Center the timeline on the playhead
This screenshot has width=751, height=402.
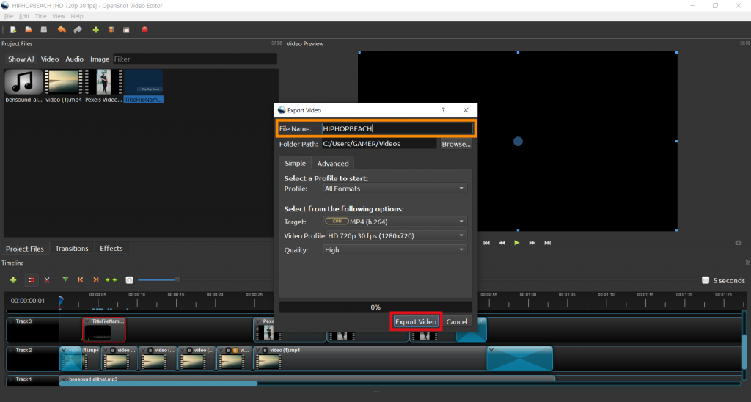pos(111,279)
